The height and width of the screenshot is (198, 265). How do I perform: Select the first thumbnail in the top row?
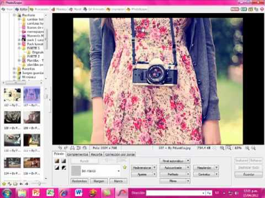(12, 95)
